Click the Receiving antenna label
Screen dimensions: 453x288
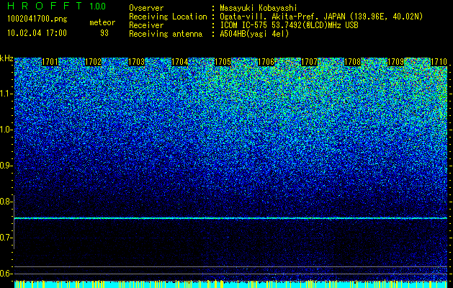[x=166, y=34]
